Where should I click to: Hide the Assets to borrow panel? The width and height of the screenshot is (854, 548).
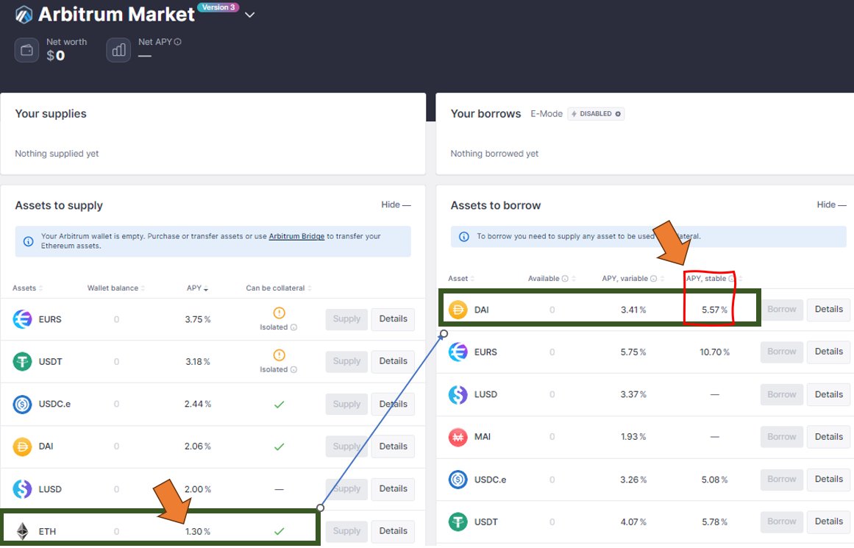831,204
